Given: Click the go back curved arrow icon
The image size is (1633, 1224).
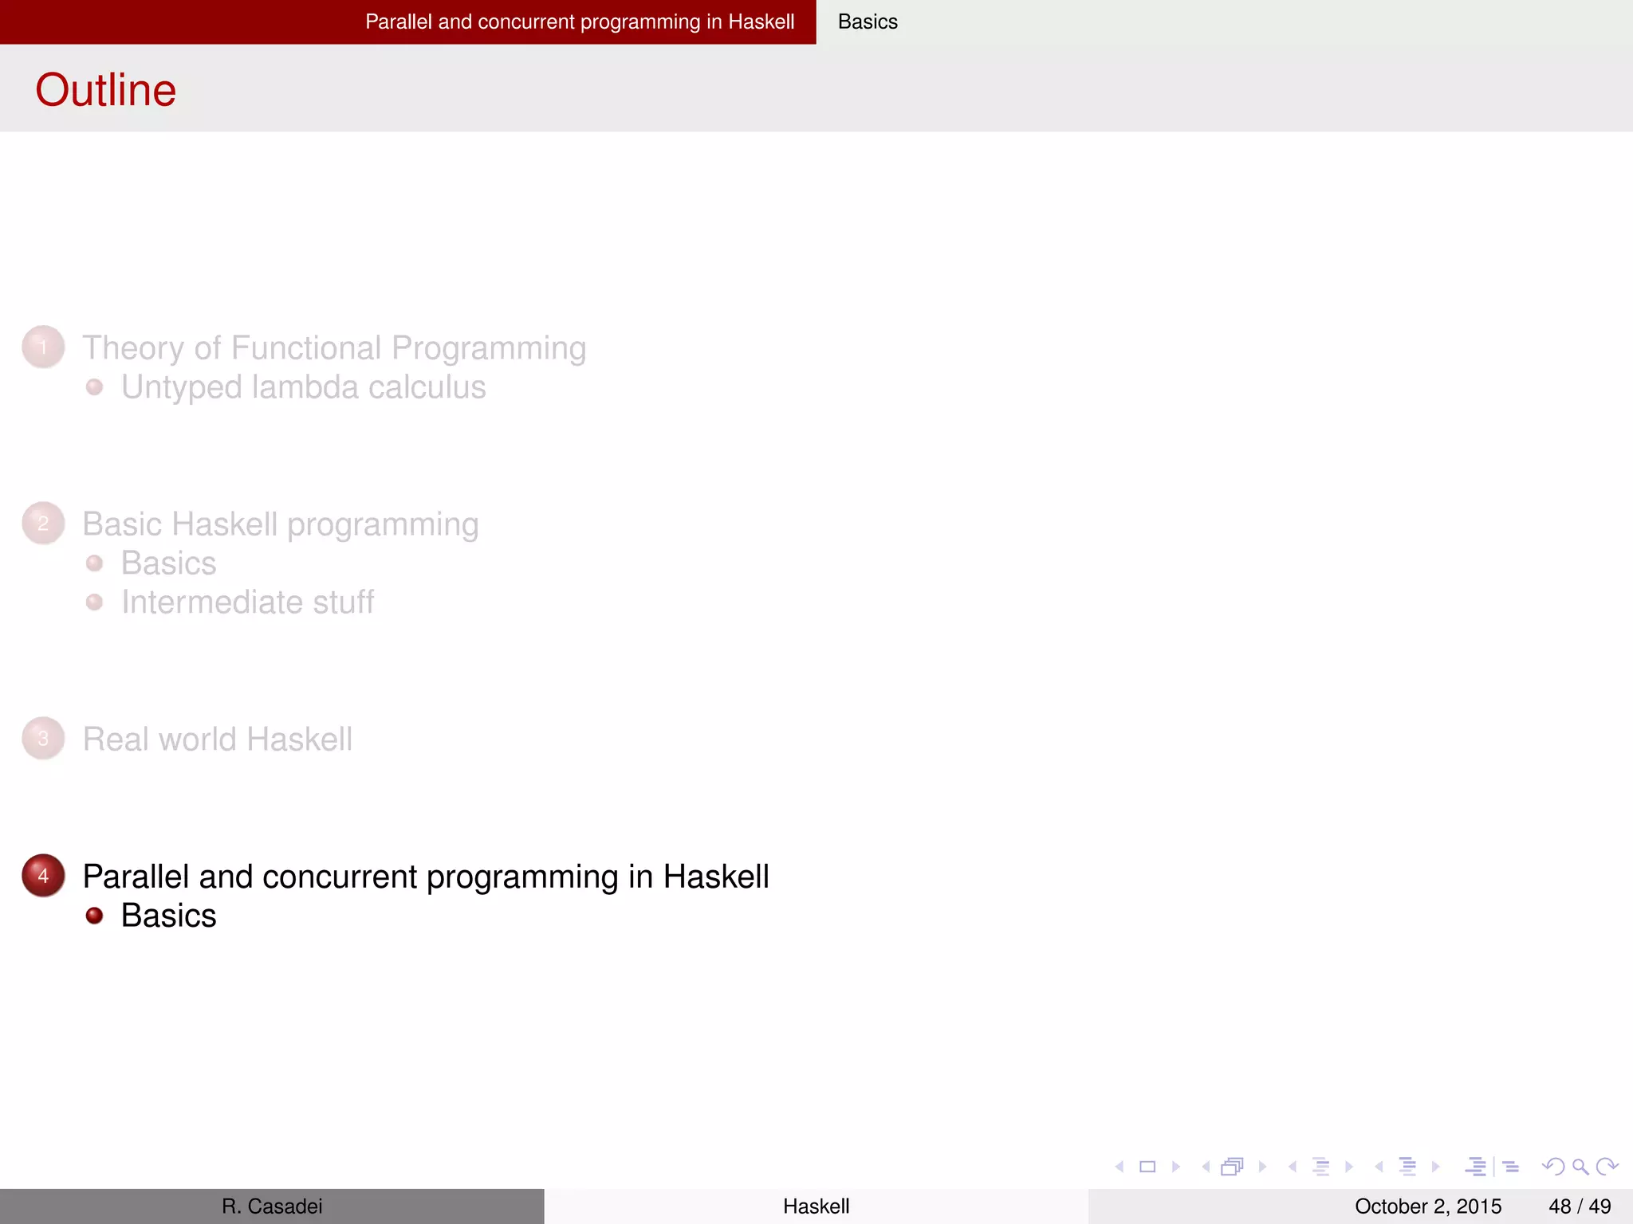Looking at the screenshot, I should coord(1553,1167).
